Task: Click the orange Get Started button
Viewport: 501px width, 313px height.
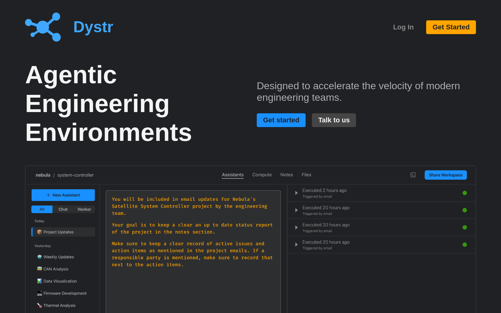Action: pyautogui.click(x=451, y=27)
